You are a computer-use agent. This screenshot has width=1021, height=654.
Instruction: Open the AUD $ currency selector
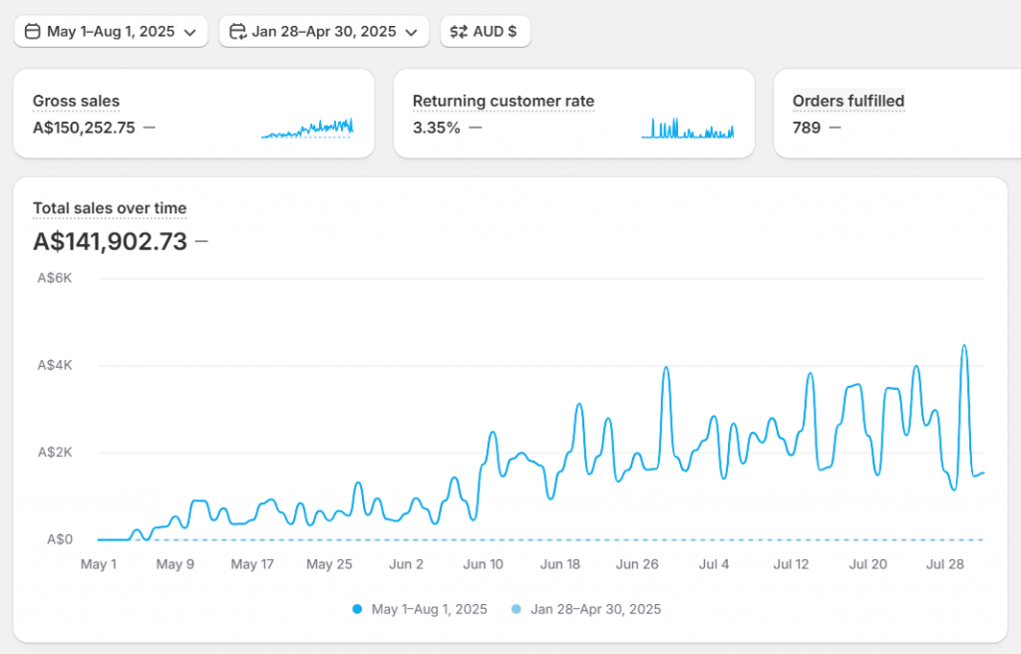pyautogui.click(x=485, y=31)
